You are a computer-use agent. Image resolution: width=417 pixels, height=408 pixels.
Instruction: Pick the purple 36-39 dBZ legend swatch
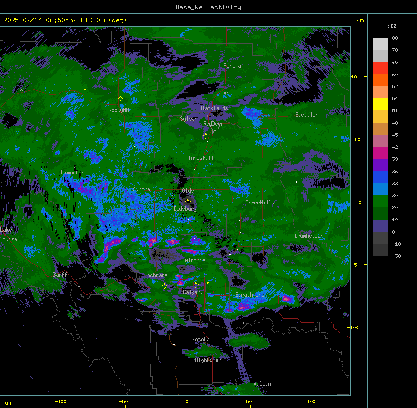click(380, 165)
